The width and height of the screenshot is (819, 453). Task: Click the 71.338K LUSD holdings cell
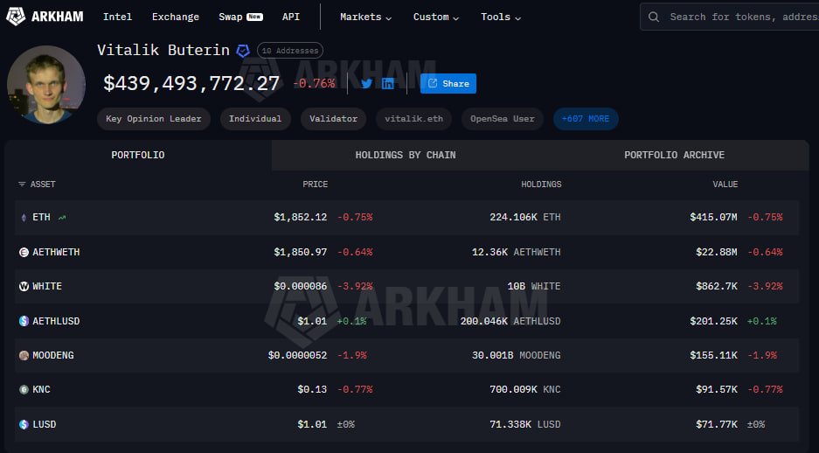tap(525, 424)
